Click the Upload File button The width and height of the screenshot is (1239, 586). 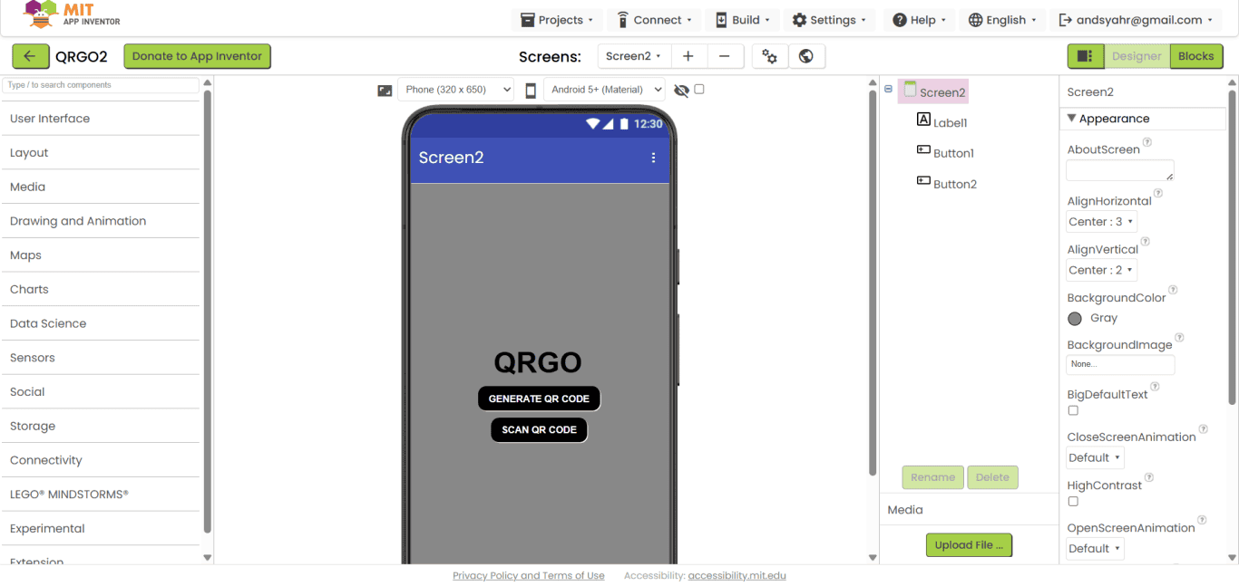pyautogui.click(x=969, y=545)
